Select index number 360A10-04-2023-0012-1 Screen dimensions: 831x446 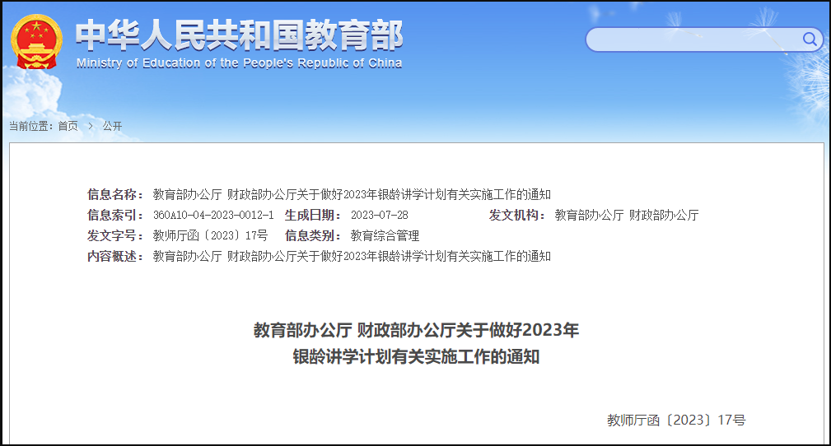point(213,215)
